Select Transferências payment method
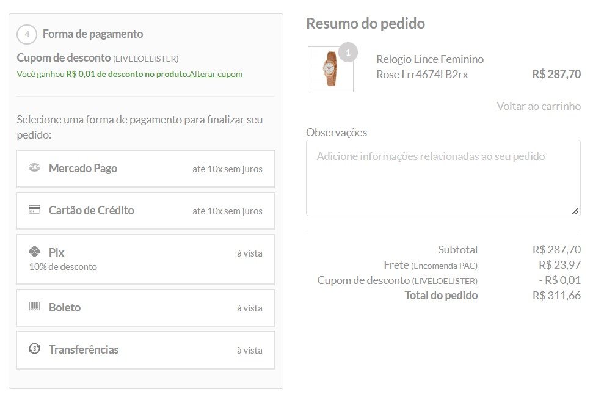The width and height of the screenshot is (615, 408). click(x=145, y=349)
